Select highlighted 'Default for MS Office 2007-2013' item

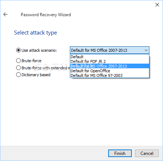tap(110, 66)
